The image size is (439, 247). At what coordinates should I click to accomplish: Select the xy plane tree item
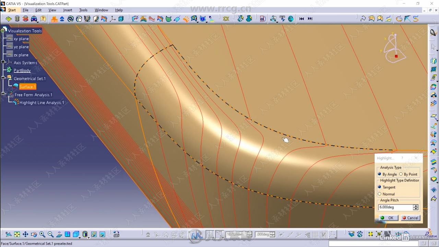[21, 39]
